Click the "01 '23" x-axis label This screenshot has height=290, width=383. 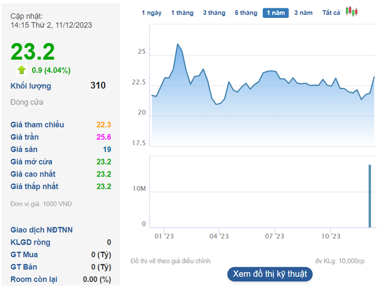point(164,236)
